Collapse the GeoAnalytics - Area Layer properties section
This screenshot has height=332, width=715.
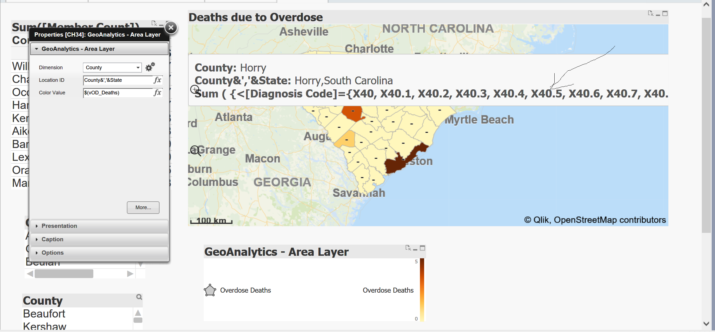pos(37,49)
